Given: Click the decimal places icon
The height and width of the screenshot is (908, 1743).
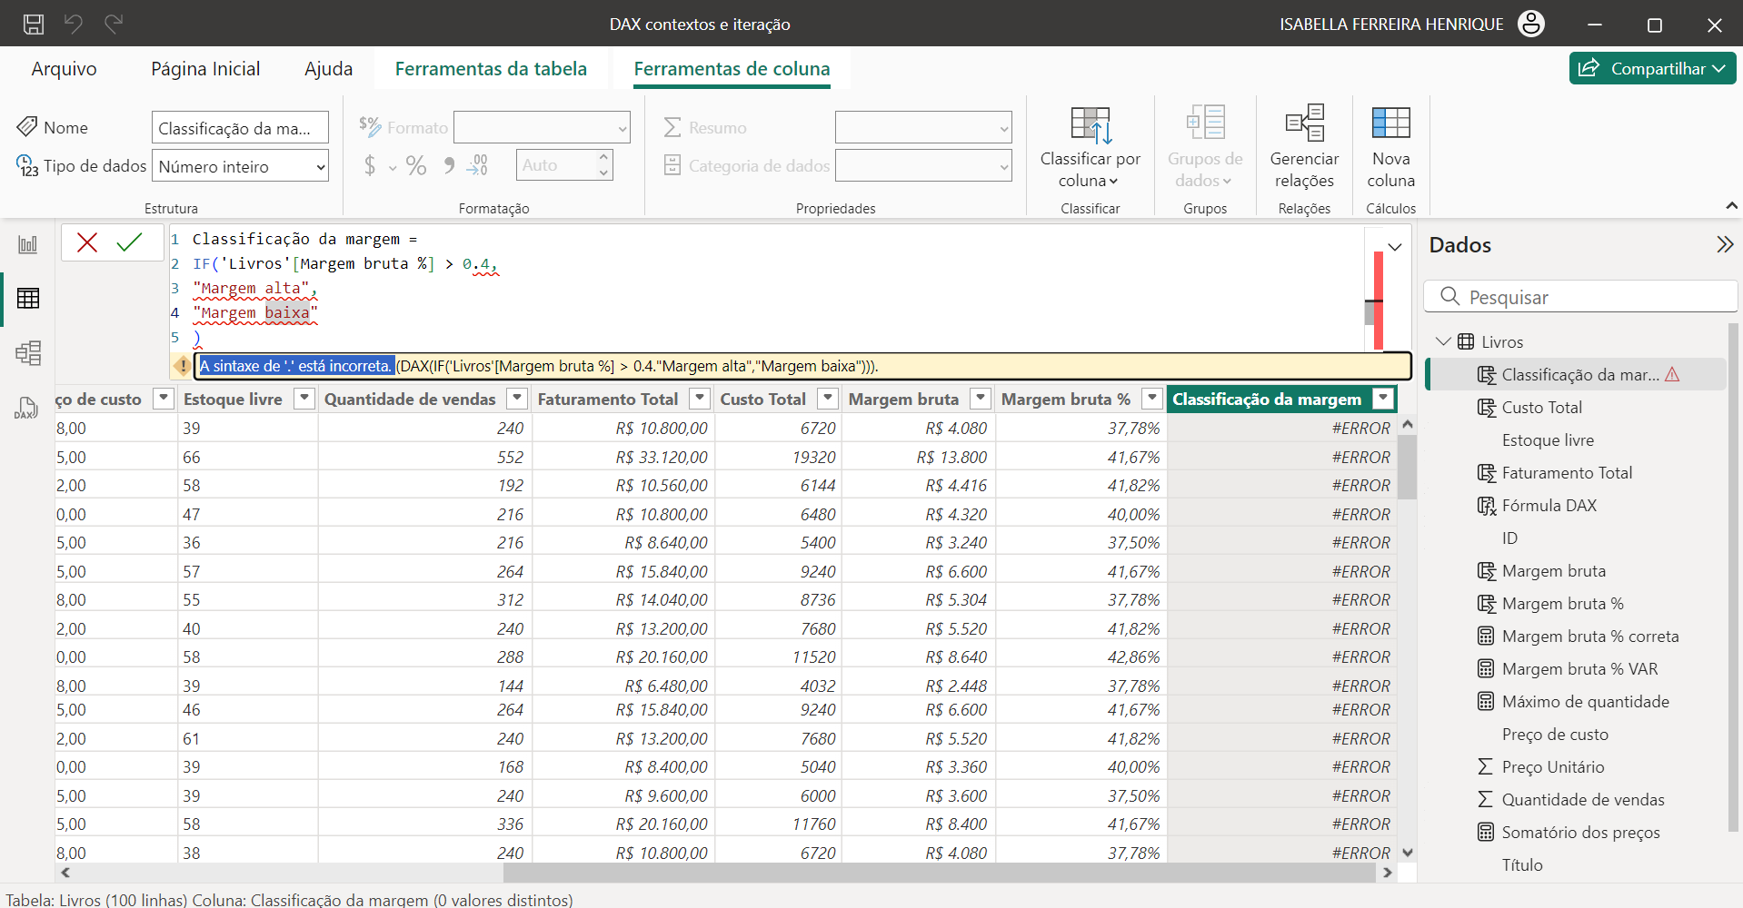Looking at the screenshot, I should coord(477,165).
